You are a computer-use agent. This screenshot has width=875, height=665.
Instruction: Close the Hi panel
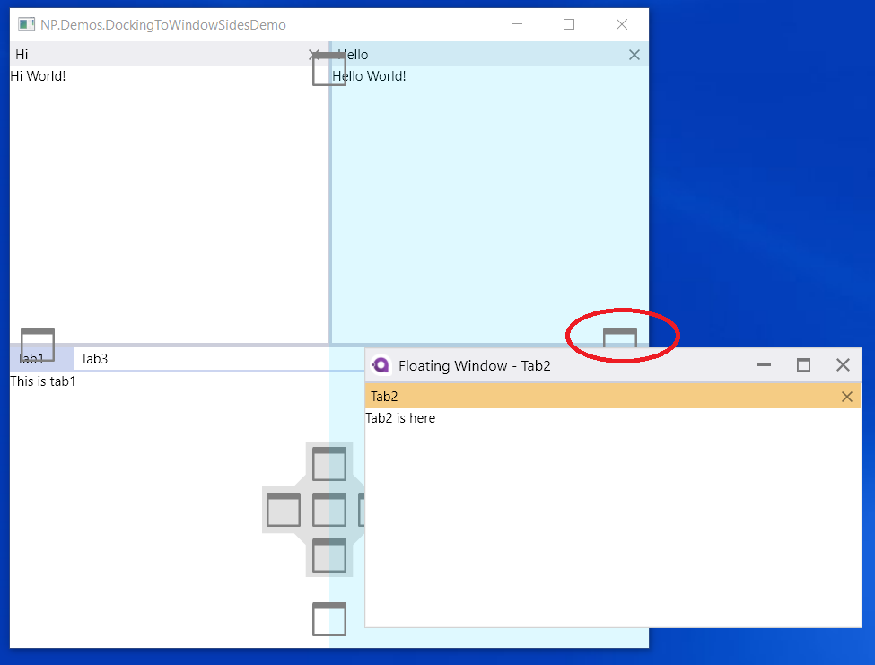[x=315, y=55]
